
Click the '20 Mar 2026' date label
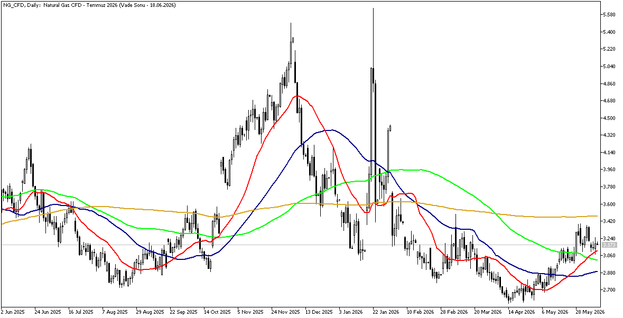pos(488,312)
